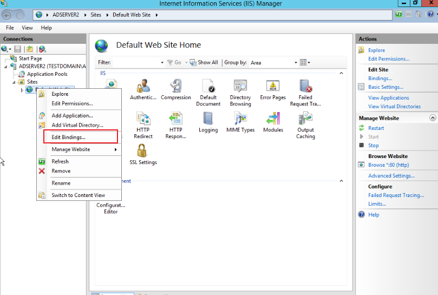Click View Virtual Directories link

[x=395, y=107]
